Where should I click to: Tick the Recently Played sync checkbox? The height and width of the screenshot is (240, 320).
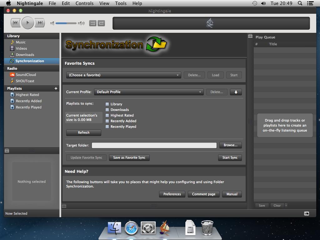click(x=107, y=127)
